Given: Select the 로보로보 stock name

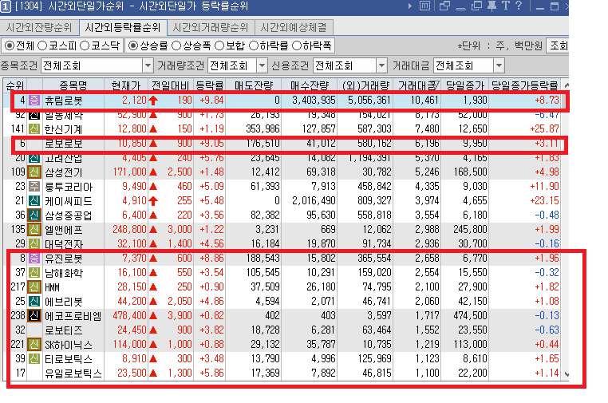Looking at the screenshot, I should (64, 144).
